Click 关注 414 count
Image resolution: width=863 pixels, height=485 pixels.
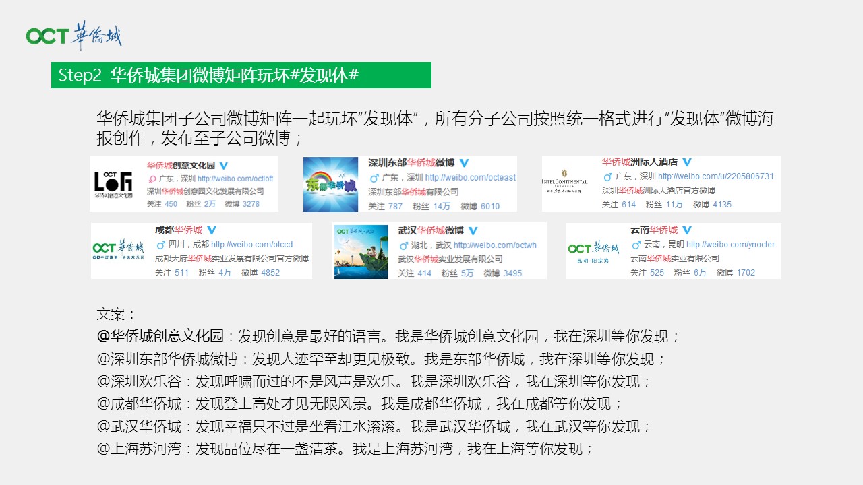[x=415, y=273]
